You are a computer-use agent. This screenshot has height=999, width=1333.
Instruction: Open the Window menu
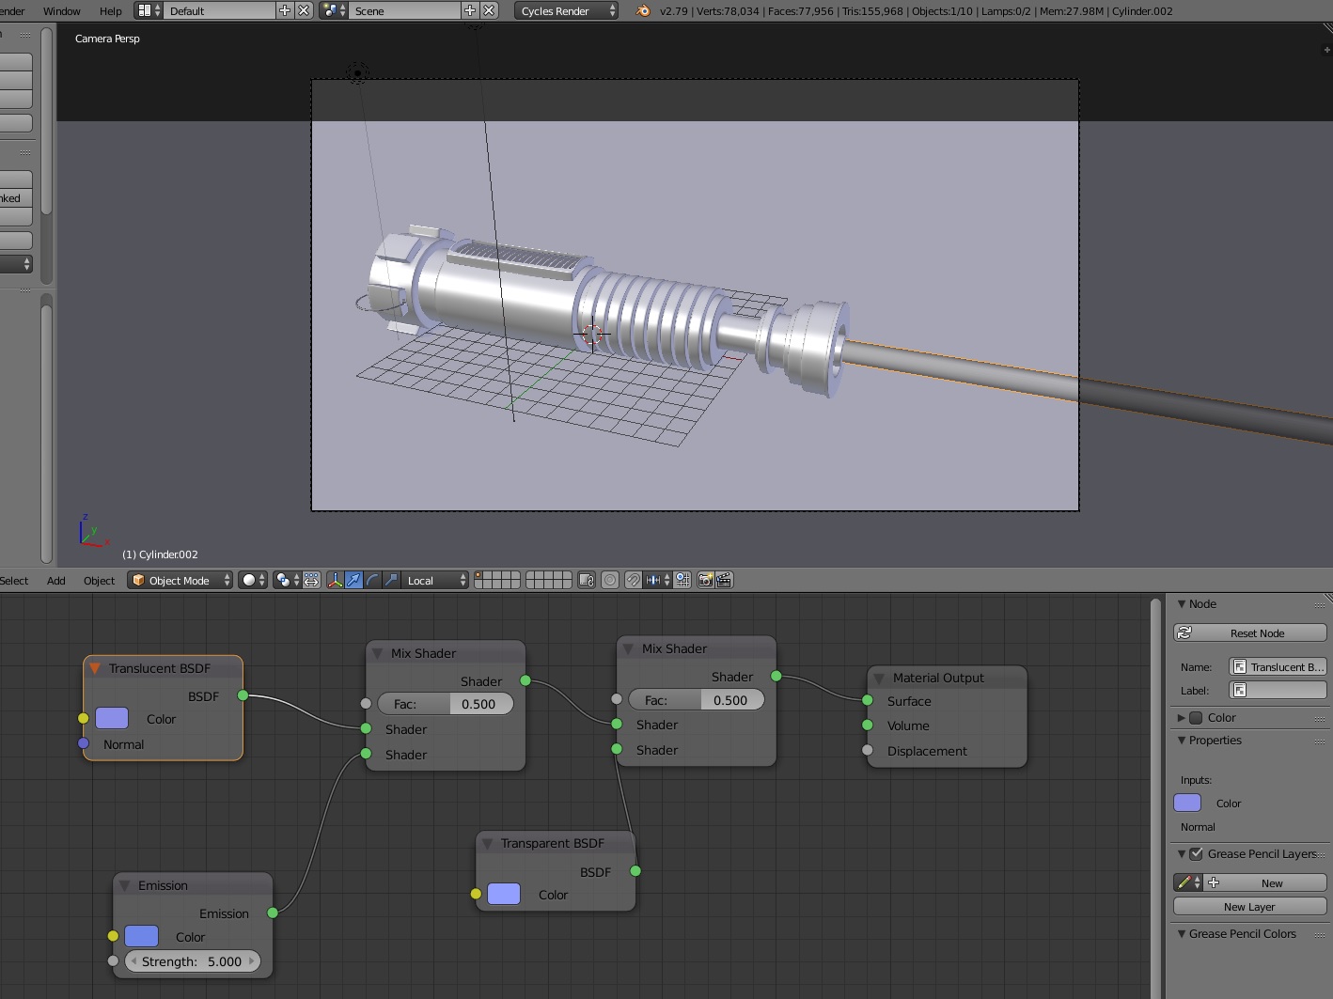[62, 11]
